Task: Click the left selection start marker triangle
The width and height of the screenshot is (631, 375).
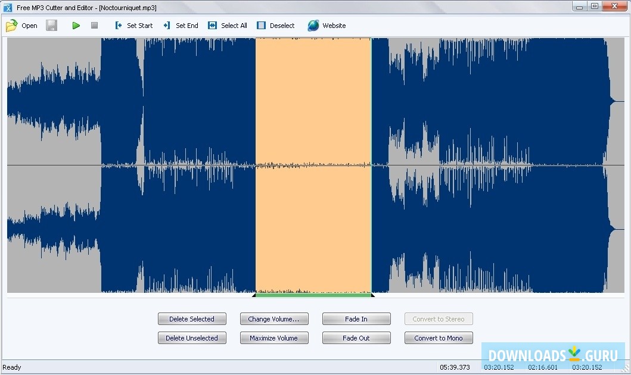Action: coord(254,295)
